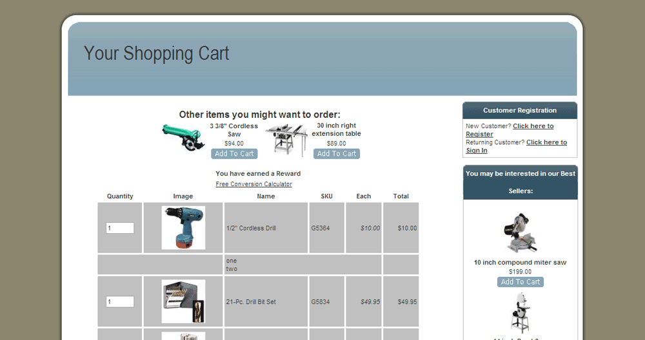Screen dimensions: 645x340
Task: Click the Your Shopping Cart page heading
Action: click(157, 53)
